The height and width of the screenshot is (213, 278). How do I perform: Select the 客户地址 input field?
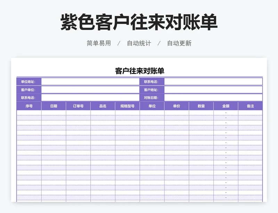tap(213, 90)
